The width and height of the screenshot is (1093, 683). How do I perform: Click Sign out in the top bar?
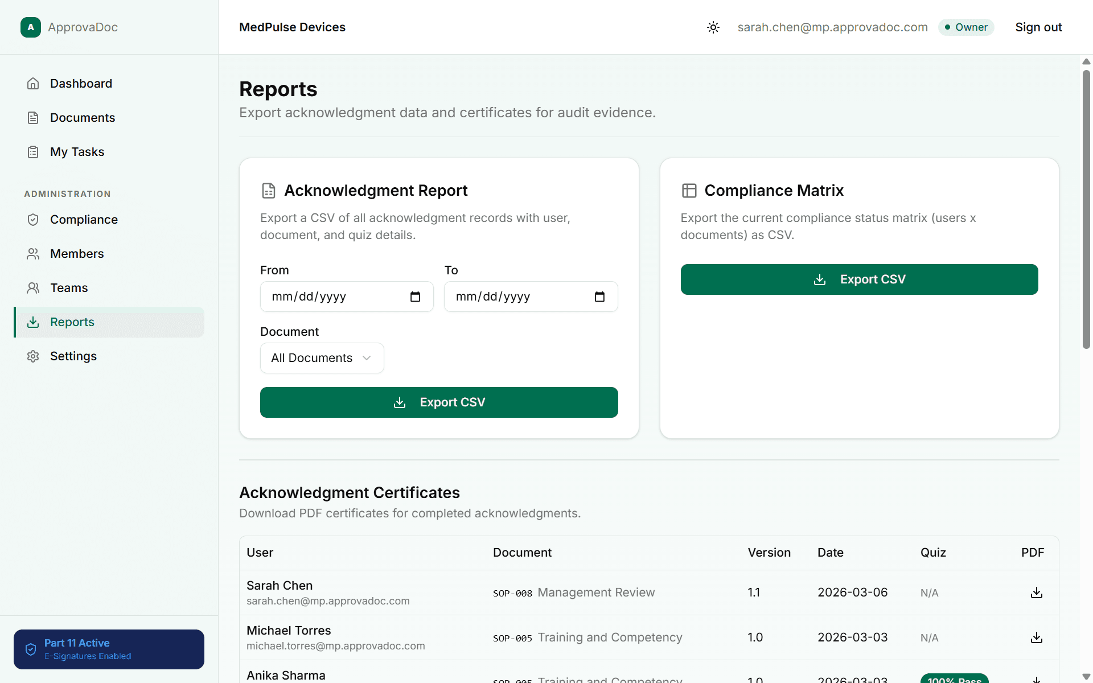coord(1038,27)
